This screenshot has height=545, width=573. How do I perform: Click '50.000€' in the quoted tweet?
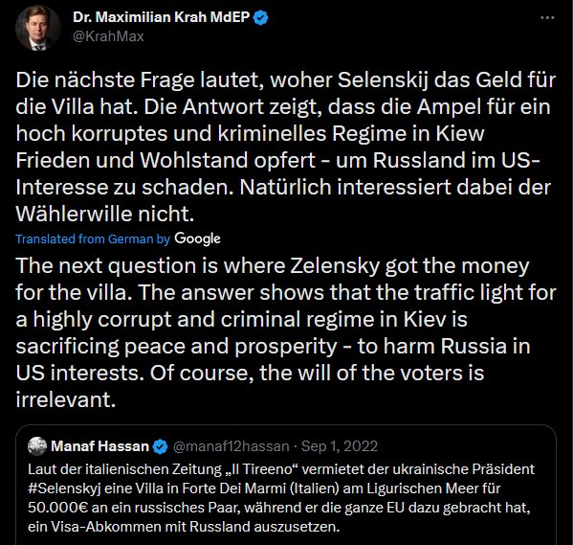coord(57,508)
